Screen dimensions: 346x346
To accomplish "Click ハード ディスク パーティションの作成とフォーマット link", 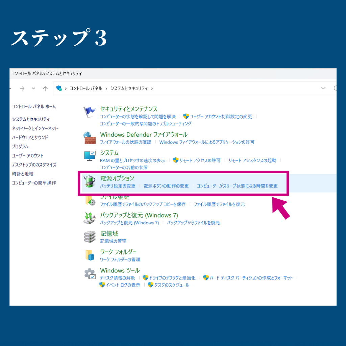I will coord(251,278).
